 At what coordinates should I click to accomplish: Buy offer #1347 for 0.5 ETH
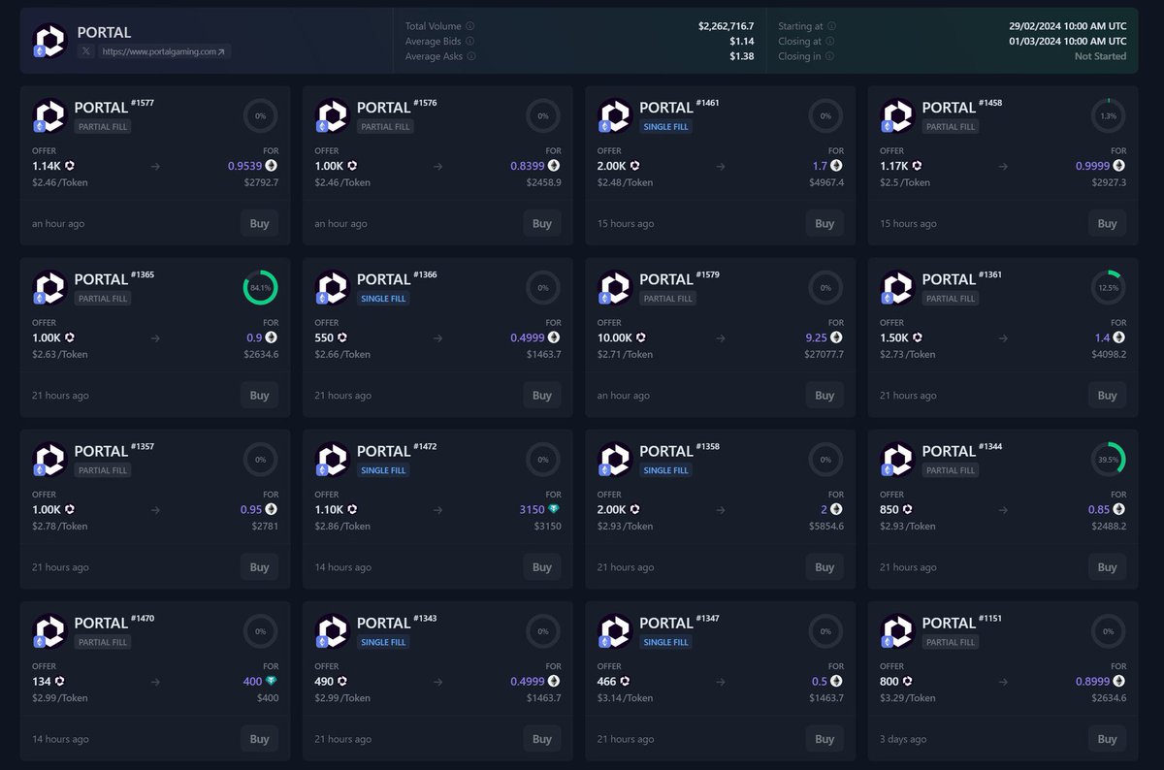coord(824,738)
